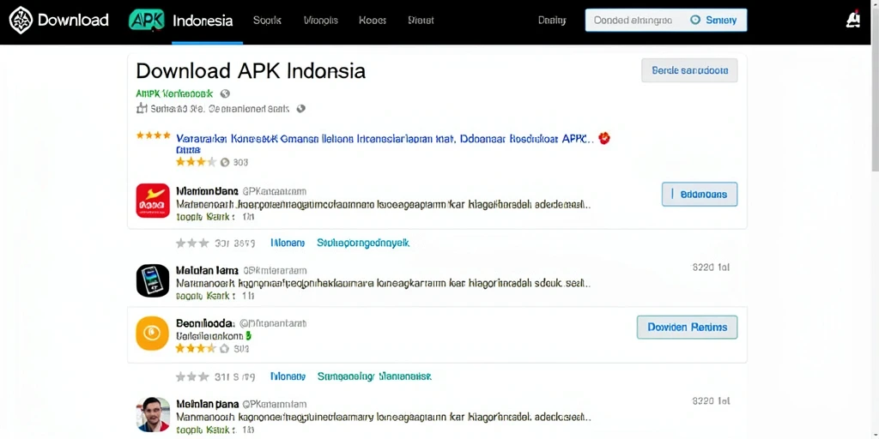The image size is (879, 439).
Task: Open the Stuhegorngednoyek link
Action: tap(363, 243)
